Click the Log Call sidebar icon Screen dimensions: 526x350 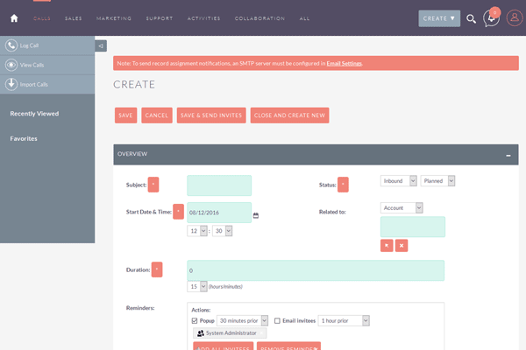coord(12,45)
